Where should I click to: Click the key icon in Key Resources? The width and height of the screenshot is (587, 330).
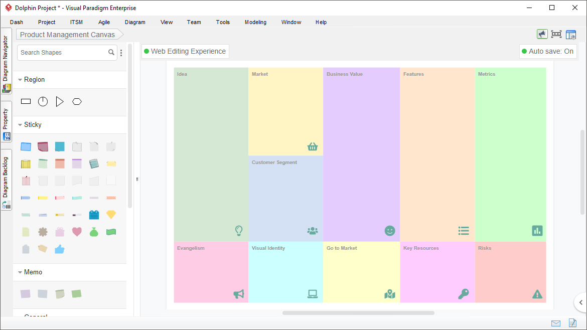click(x=464, y=294)
